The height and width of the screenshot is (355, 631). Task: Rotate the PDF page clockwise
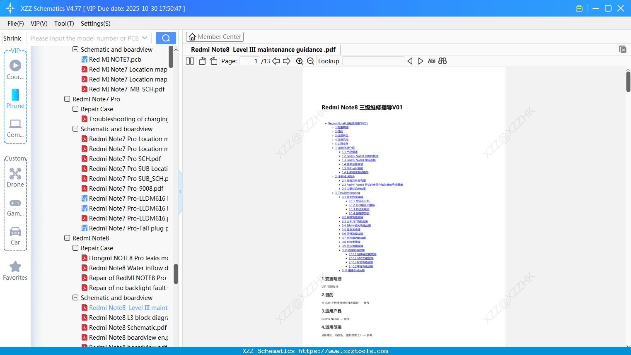(214, 61)
